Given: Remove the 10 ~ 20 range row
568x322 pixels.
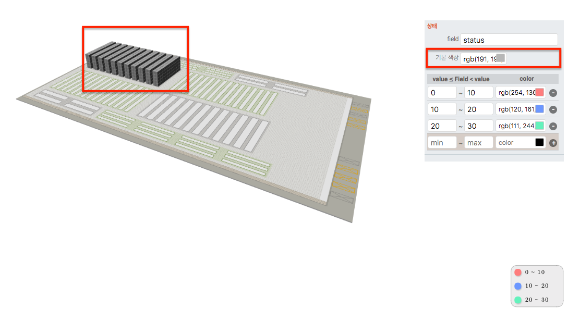Looking at the screenshot, I should [553, 109].
